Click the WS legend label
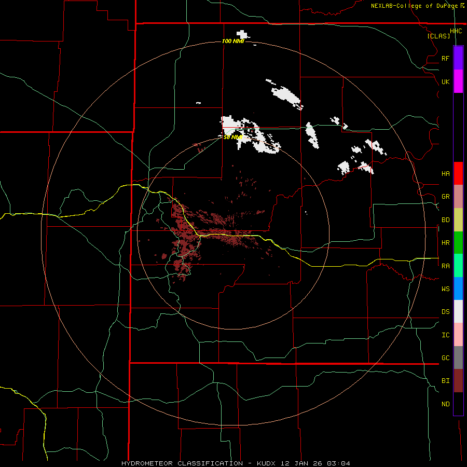The height and width of the screenshot is (467, 467). click(x=445, y=289)
